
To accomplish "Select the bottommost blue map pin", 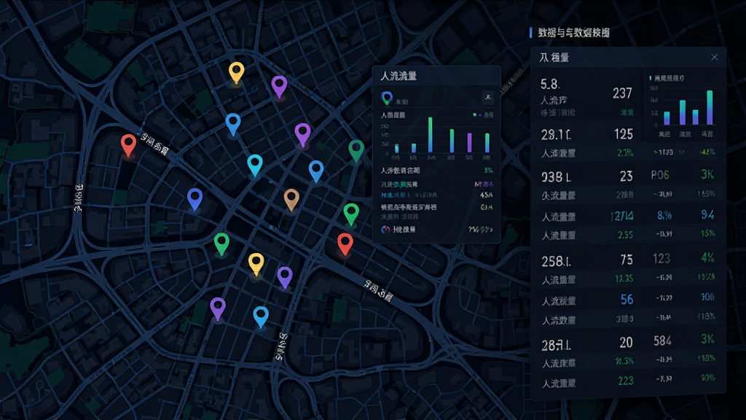I will pyautogui.click(x=261, y=316).
